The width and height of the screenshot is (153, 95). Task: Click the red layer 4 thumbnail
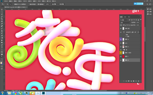click(x=123, y=56)
